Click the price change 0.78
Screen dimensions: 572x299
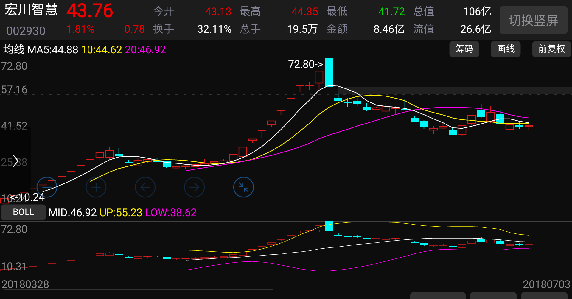[x=134, y=29]
